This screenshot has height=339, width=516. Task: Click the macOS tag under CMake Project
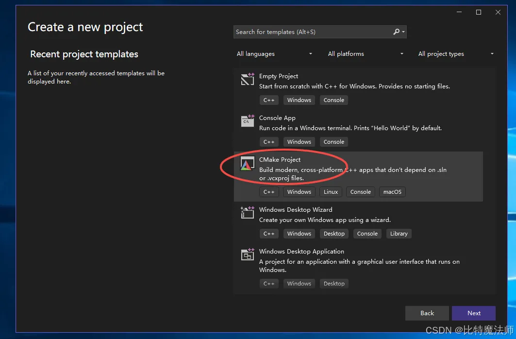(392, 192)
